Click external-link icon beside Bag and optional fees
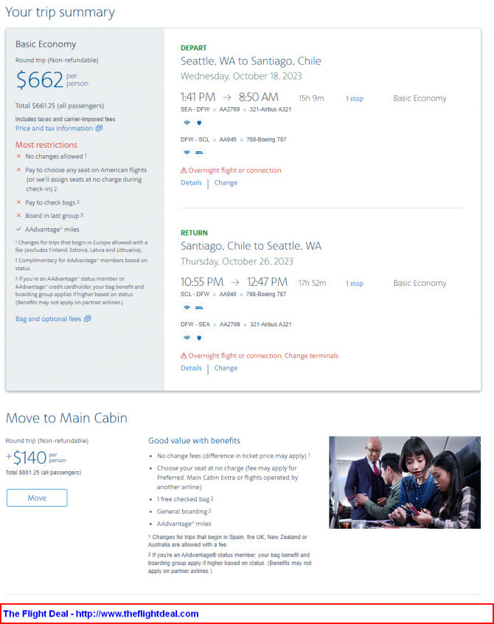Viewport: 494px width, 624px height. click(x=88, y=319)
